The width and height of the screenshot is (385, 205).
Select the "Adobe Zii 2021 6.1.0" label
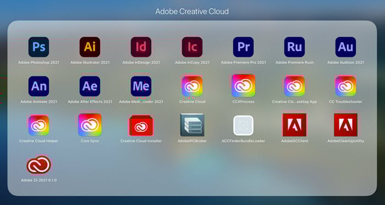click(39, 180)
